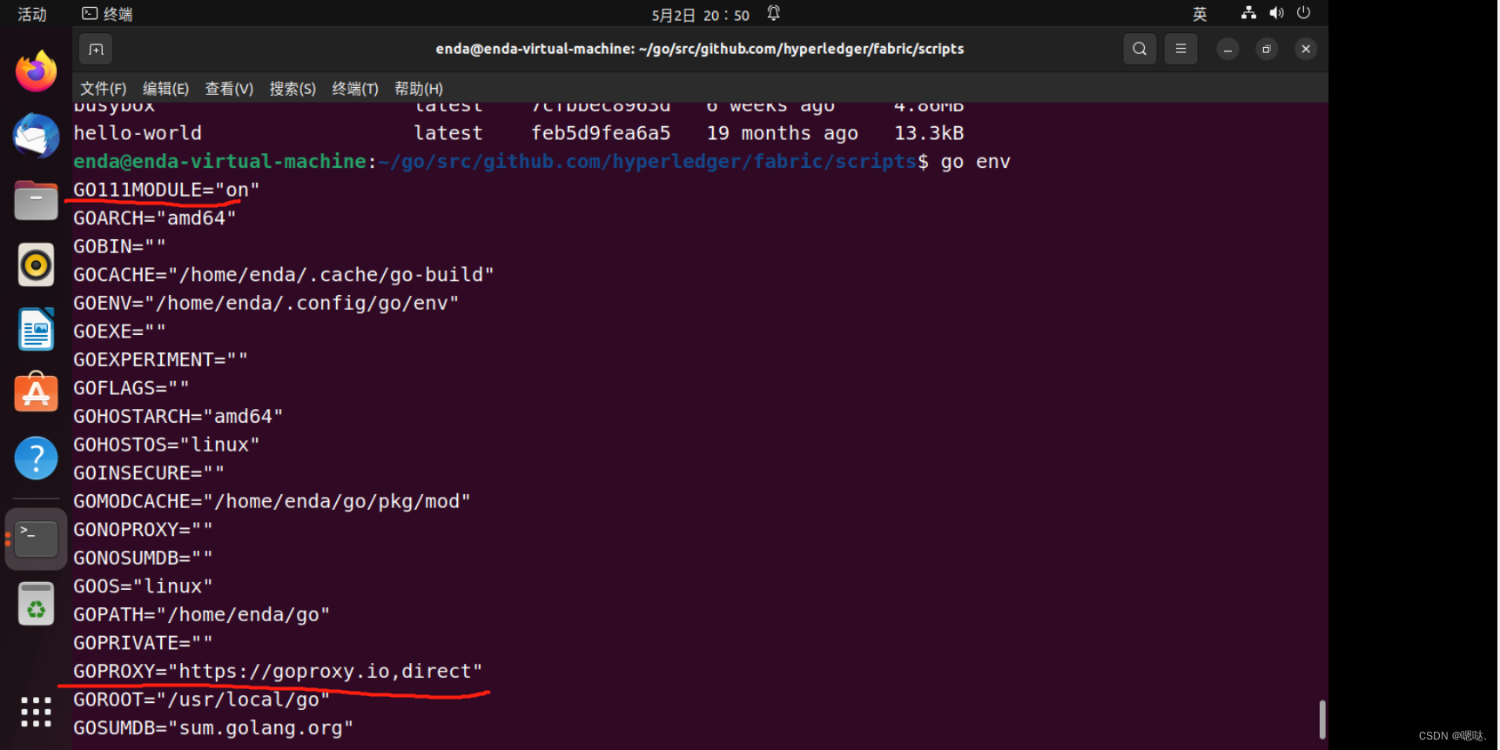Open the 终端 app menu in top bar
1500x750 pixels.
(x=107, y=14)
